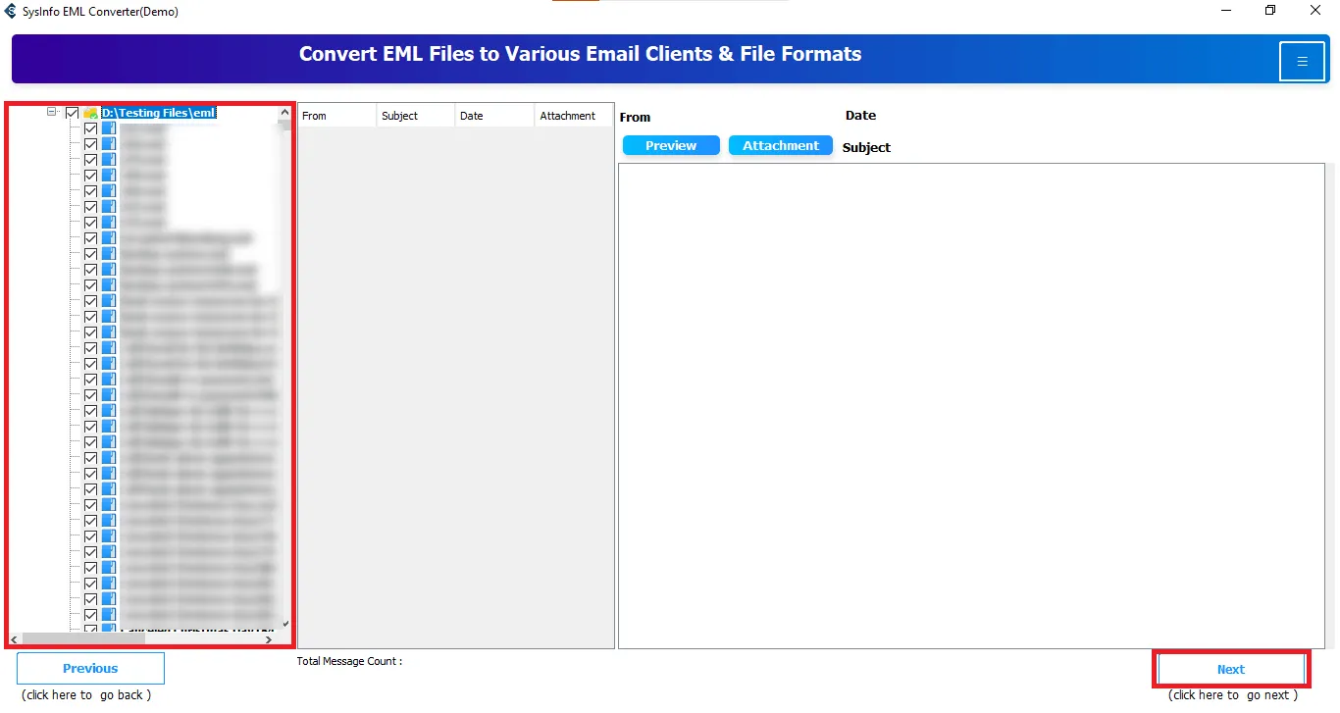
Task: Click the folder tree's scroll right arrow
Action: 269,639
